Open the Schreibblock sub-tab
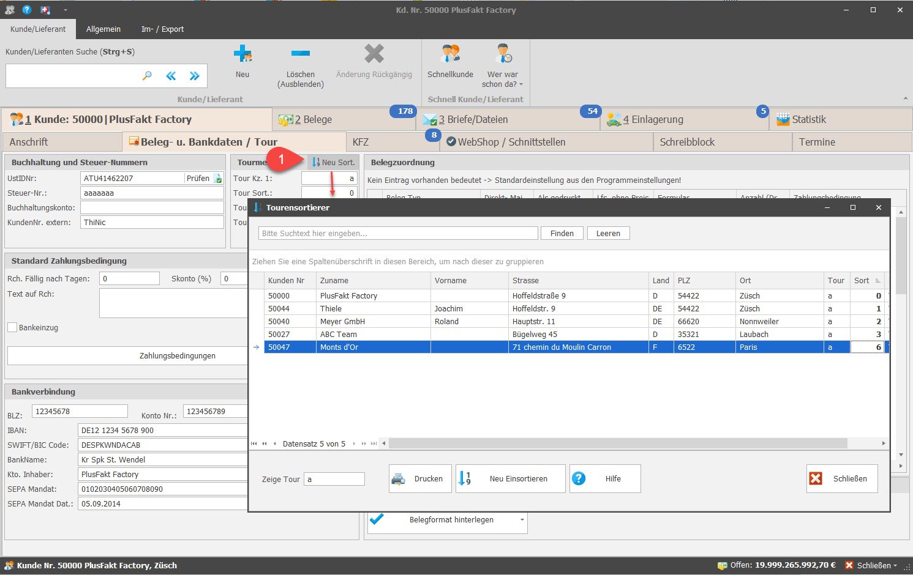This screenshot has height=575, width=913. 723,142
